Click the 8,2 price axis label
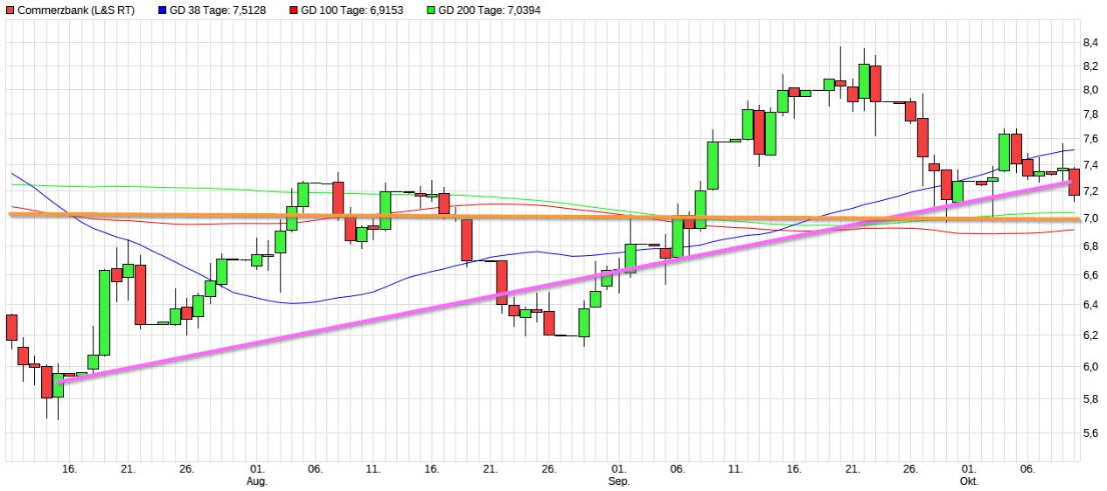The width and height of the screenshot is (1107, 491). (x=1091, y=66)
